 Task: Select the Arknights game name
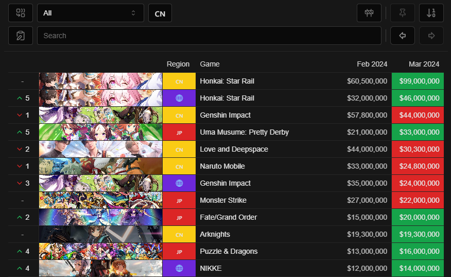point(215,234)
